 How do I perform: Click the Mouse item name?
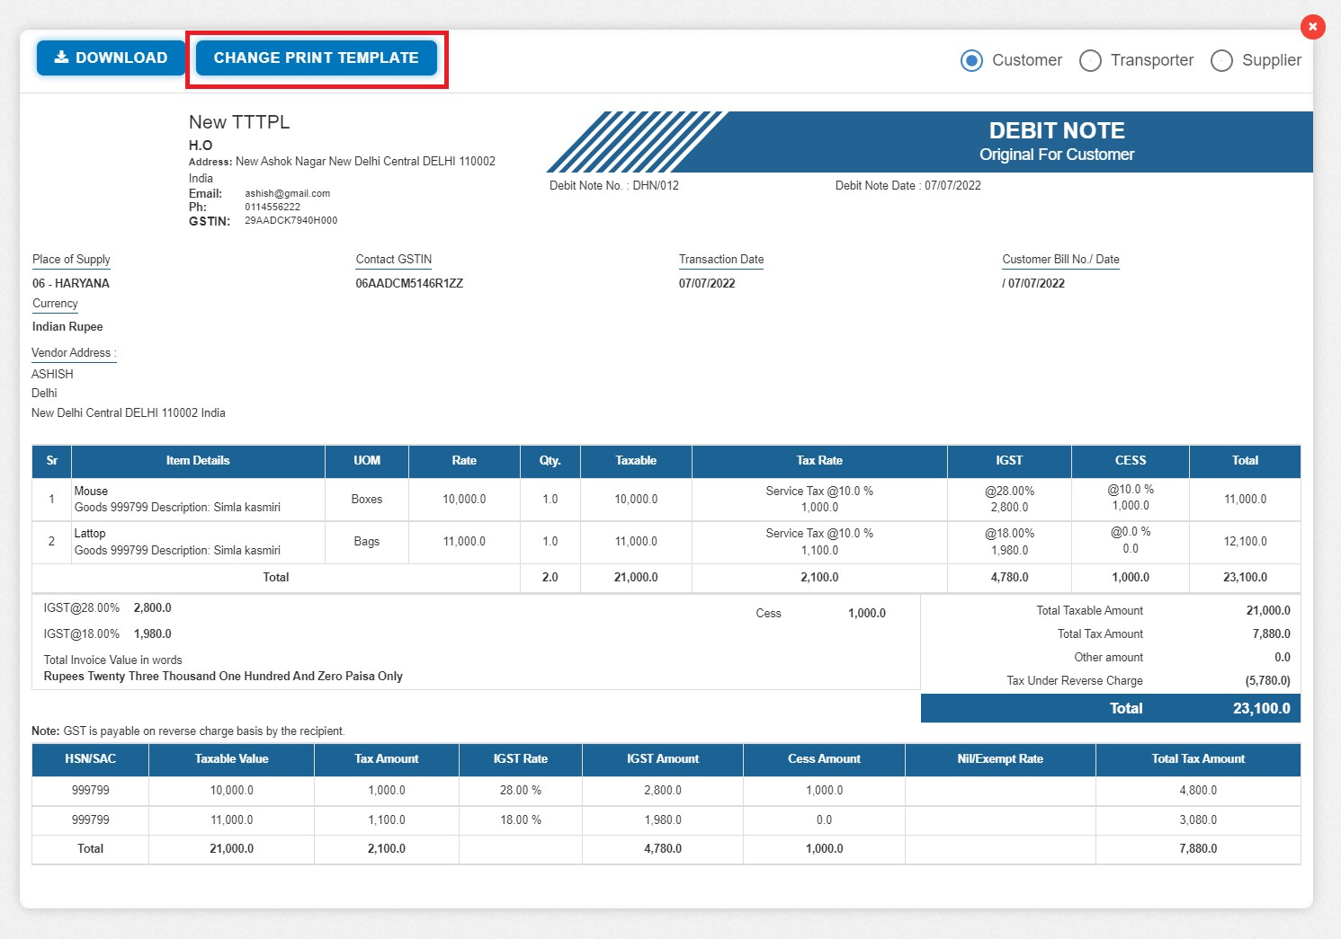tap(91, 491)
